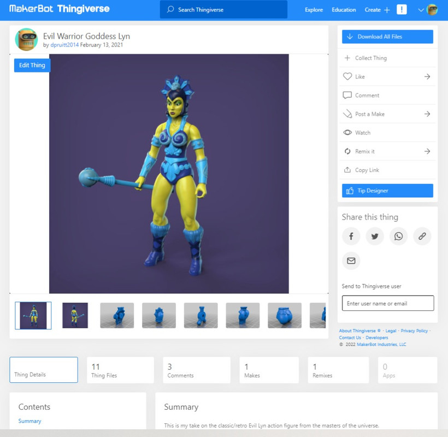Expand the Like arrow
The image size is (448, 437).
(427, 76)
